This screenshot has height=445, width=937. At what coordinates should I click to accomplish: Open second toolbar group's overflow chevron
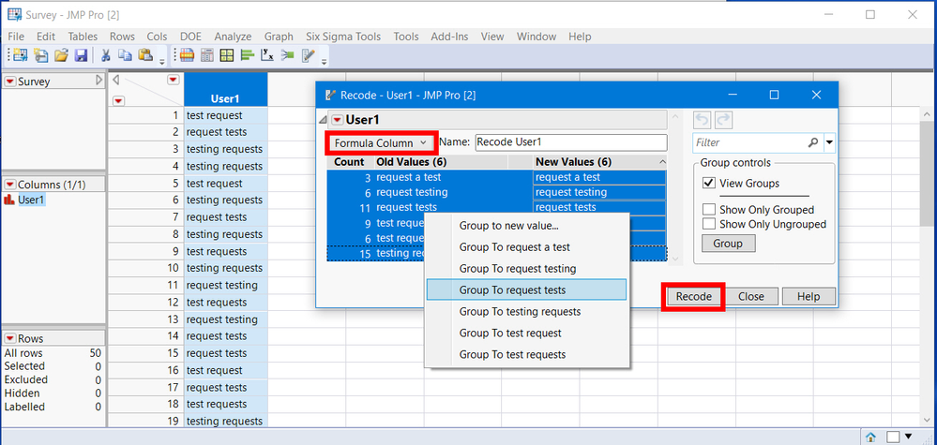point(324,61)
